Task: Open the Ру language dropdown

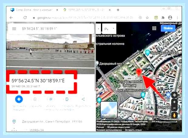Action: (x=109, y=29)
